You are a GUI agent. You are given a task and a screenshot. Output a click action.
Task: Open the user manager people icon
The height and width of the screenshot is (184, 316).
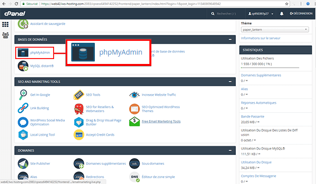tap(5, 35)
